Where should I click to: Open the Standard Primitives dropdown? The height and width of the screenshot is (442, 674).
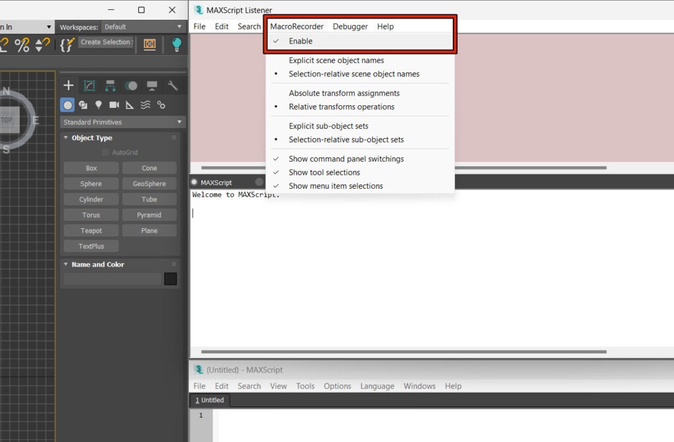pos(122,122)
